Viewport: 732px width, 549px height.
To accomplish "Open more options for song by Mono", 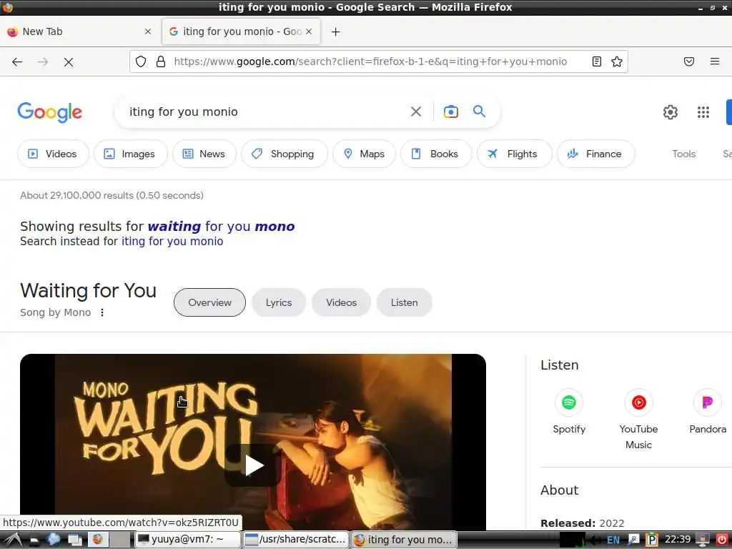I will click(102, 312).
